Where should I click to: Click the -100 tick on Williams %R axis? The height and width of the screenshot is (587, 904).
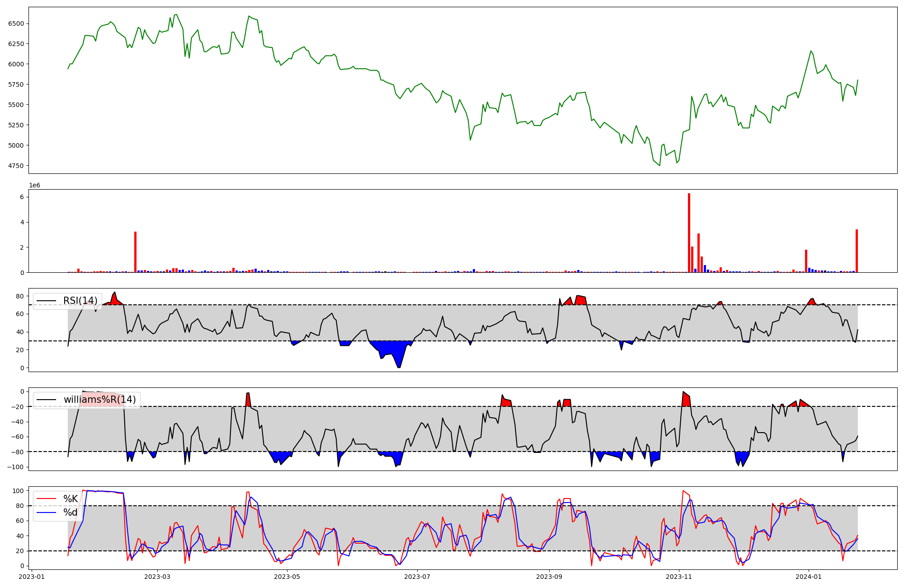pos(16,467)
